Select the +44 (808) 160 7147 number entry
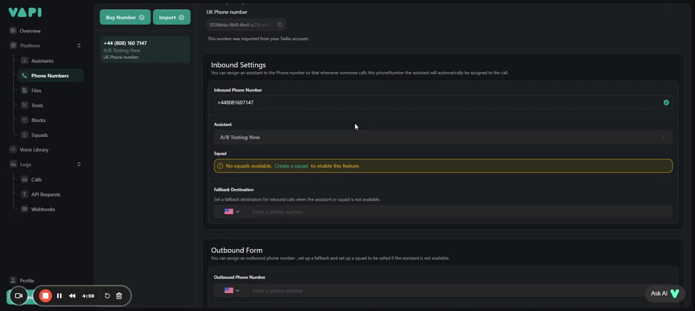The image size is (695, 311). click(145, 50)
